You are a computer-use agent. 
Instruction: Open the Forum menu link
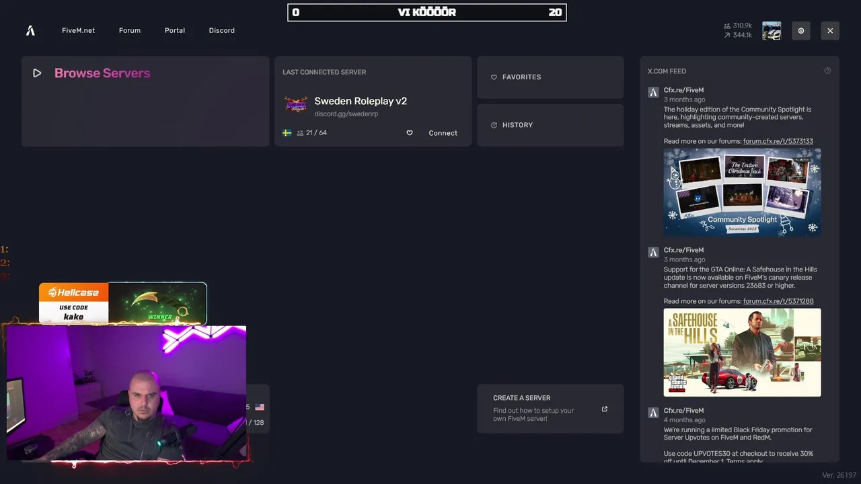130,30
